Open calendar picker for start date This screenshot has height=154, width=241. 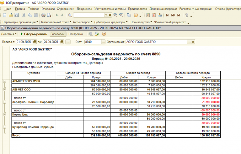tap(35, 42)
